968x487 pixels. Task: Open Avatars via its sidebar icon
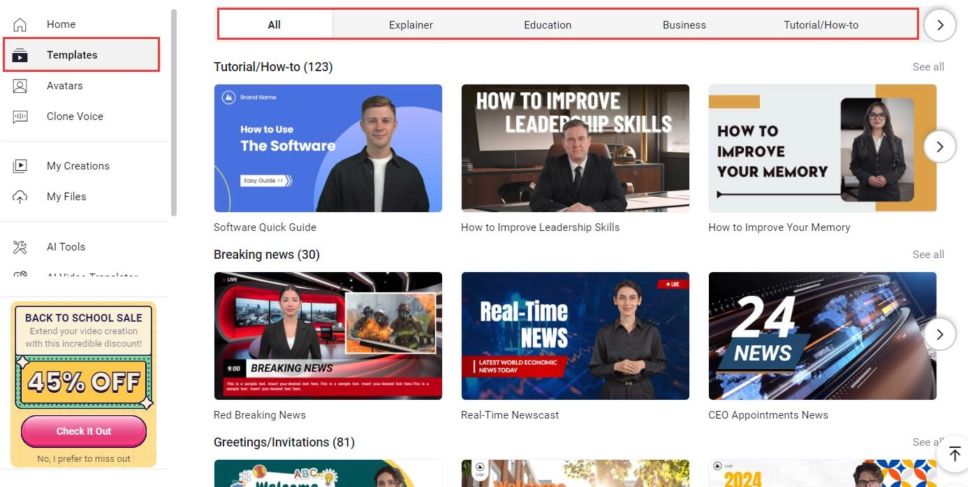pos(20,86)
